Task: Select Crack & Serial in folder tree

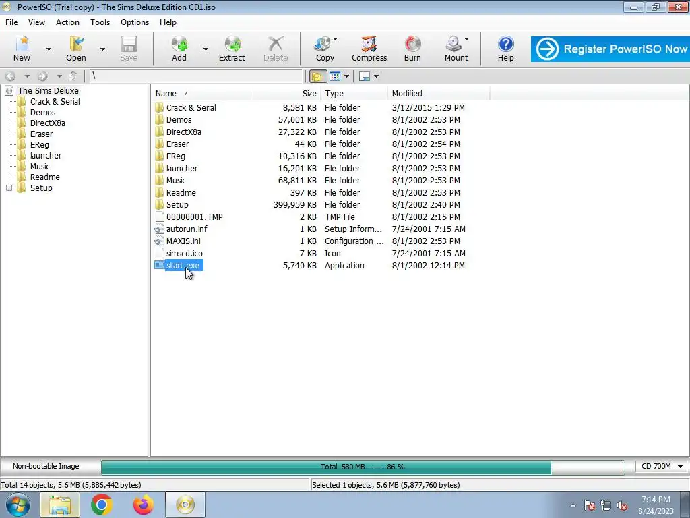Action: (x=55, y=101)
